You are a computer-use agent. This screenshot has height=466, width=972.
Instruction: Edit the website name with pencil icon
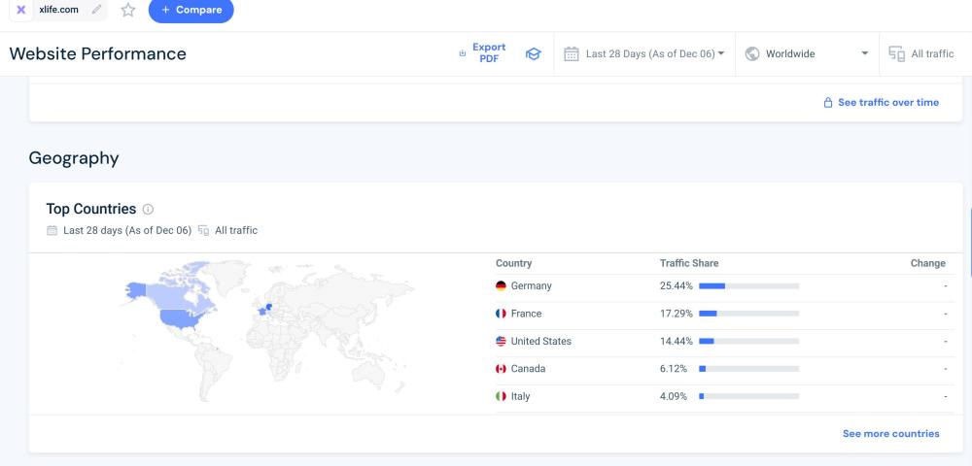click(x=96, y=10)
